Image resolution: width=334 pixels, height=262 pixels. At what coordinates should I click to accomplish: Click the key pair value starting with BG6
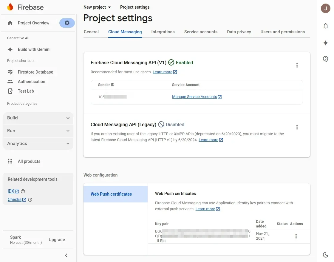click(x=202, y=236)
